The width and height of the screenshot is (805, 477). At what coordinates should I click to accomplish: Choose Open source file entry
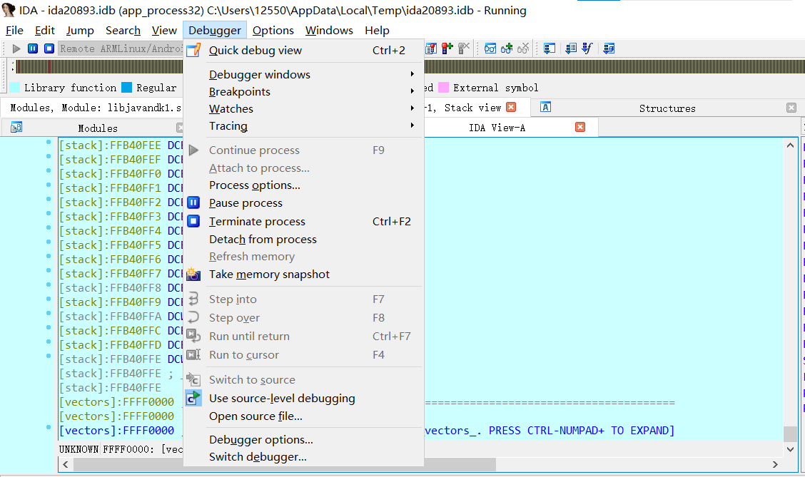[x=303, y=416]
